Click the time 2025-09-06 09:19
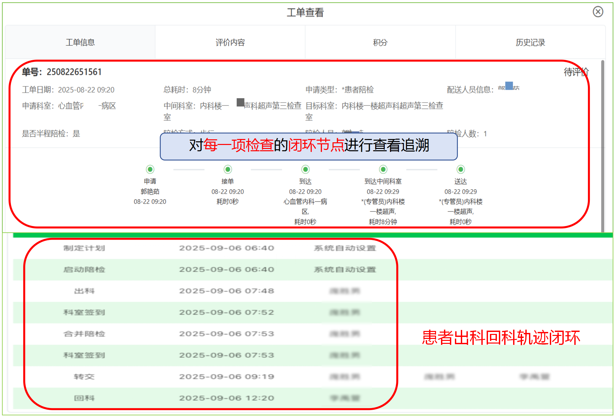Screen dimensions: 616x417 (x=227, y=377)
